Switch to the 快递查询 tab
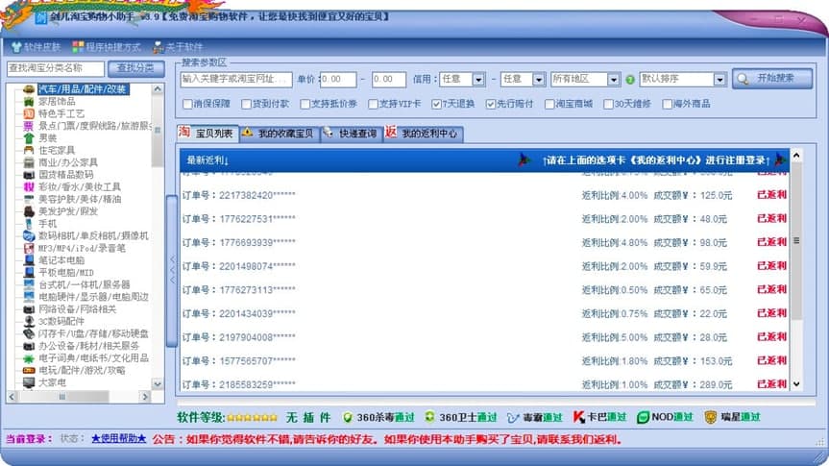This screenshot has height=466, width=829. pyautogui.click(x=351, y=134)
